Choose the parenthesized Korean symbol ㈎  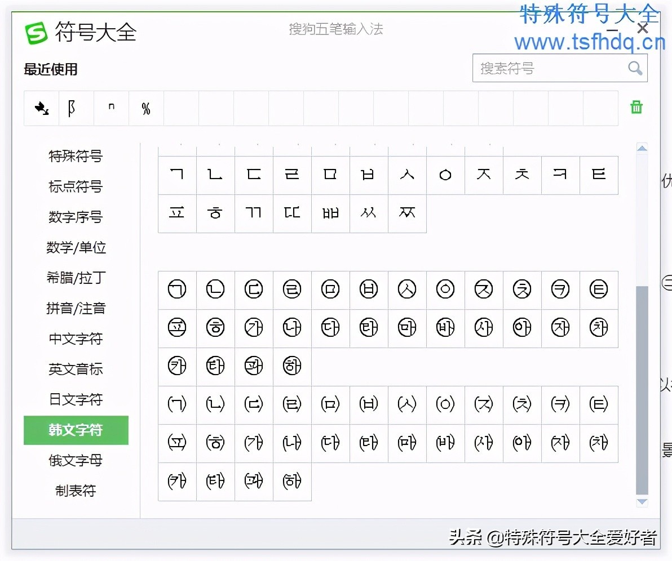254,443
